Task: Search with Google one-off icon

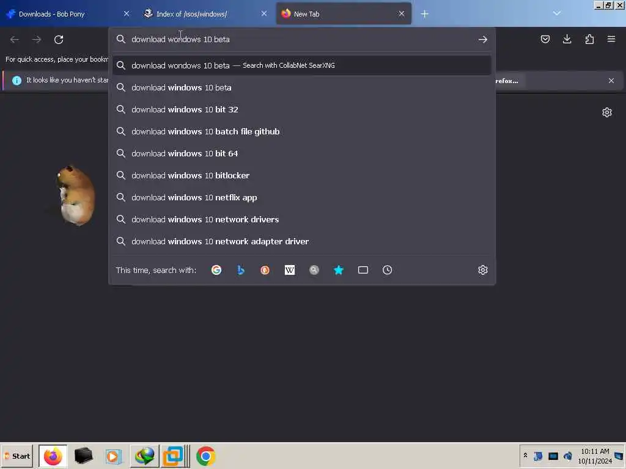Action: click(x=216, y=270)
